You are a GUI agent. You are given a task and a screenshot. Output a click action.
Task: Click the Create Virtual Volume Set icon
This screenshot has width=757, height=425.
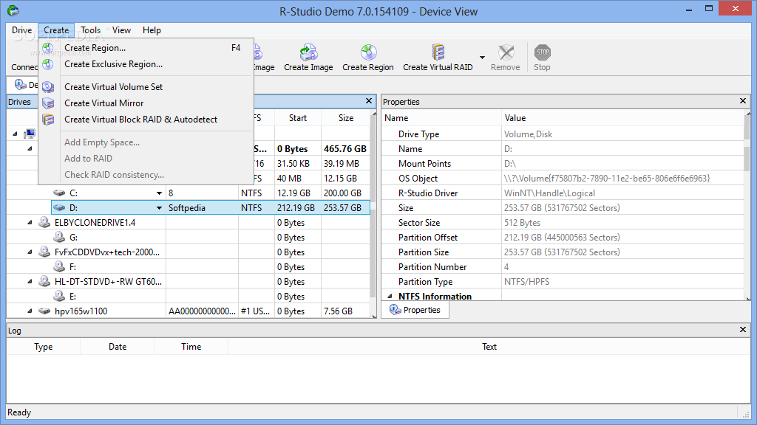(48, 87)
